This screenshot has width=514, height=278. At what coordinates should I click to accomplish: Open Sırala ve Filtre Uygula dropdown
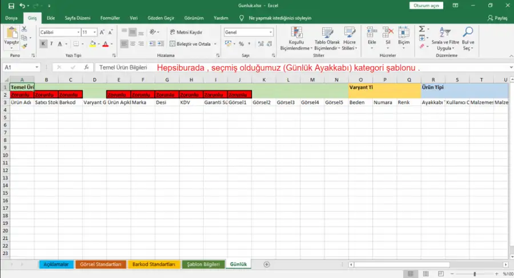click(445, 39)
